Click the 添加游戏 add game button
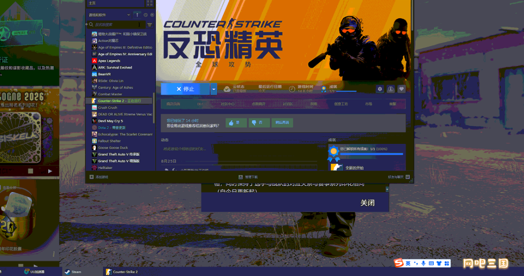This screenshot has width=524, height=276. point(99,177)
